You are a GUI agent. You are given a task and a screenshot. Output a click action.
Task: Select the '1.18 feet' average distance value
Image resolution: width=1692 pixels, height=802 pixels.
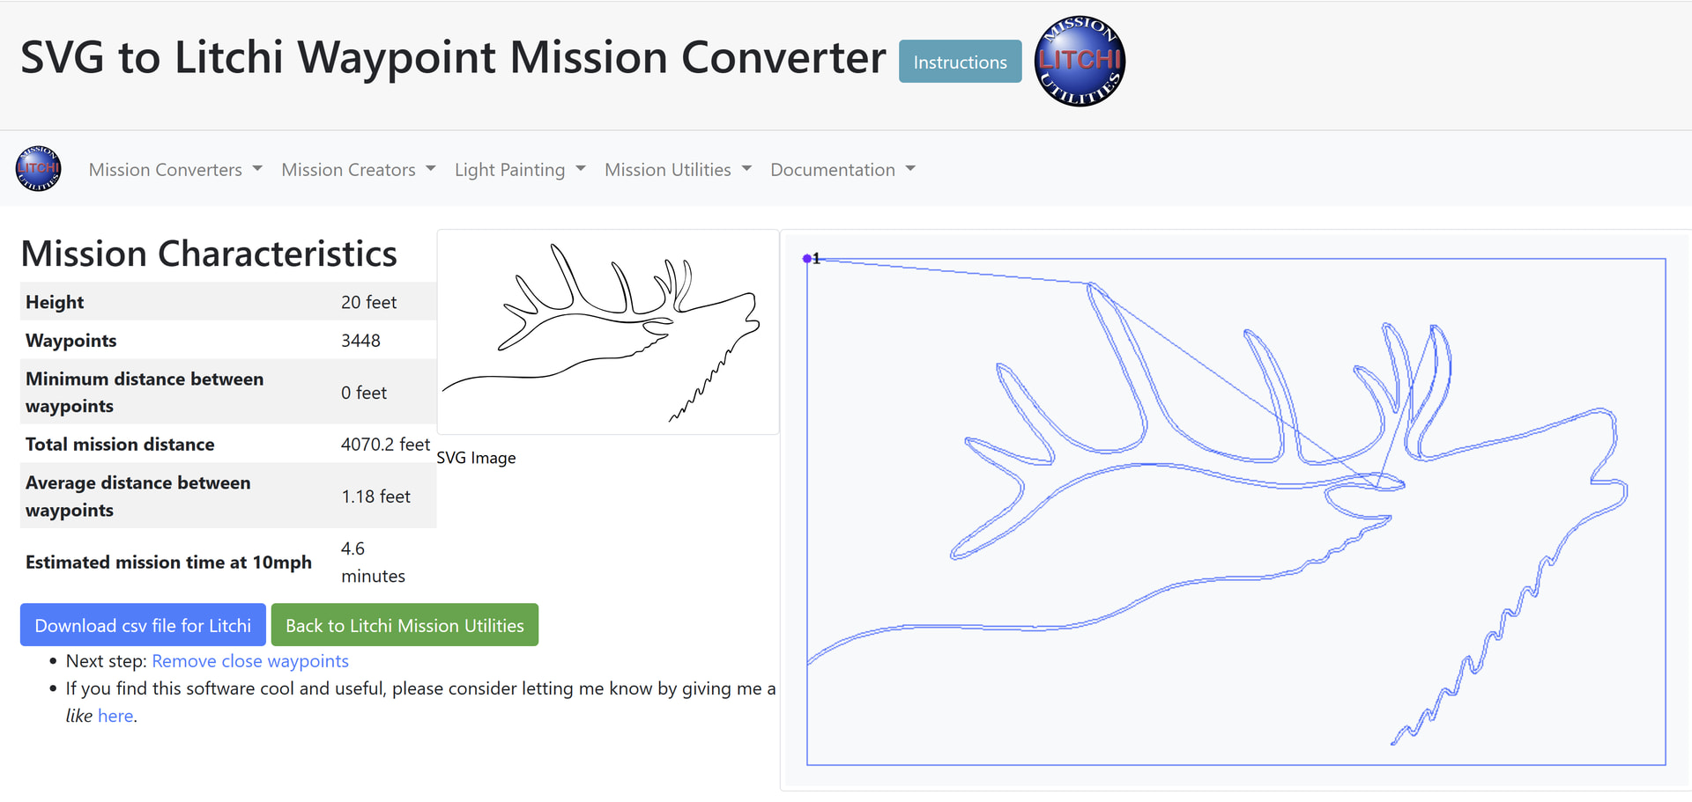coord(376,497)
